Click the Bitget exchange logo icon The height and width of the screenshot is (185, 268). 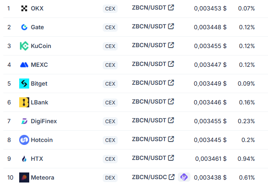(x=24, y=84)
